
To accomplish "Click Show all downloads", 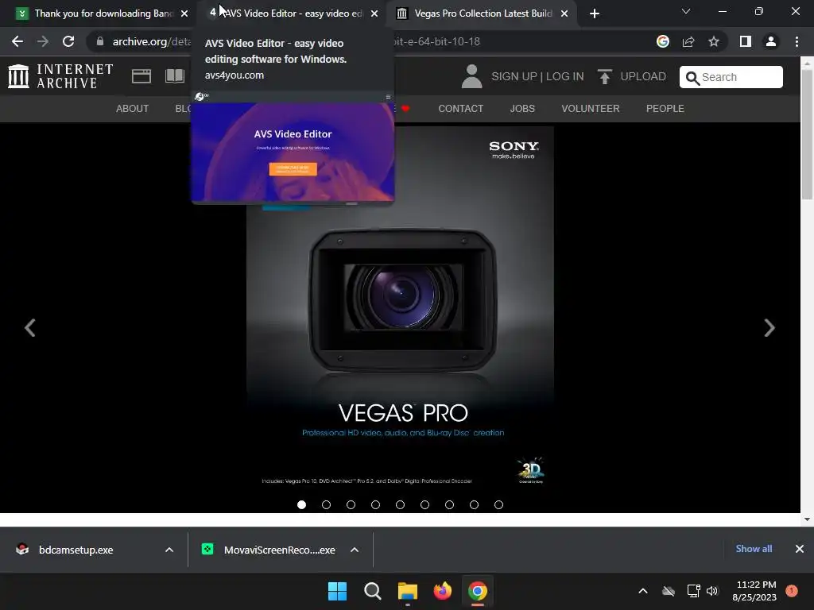I will 754,549.
